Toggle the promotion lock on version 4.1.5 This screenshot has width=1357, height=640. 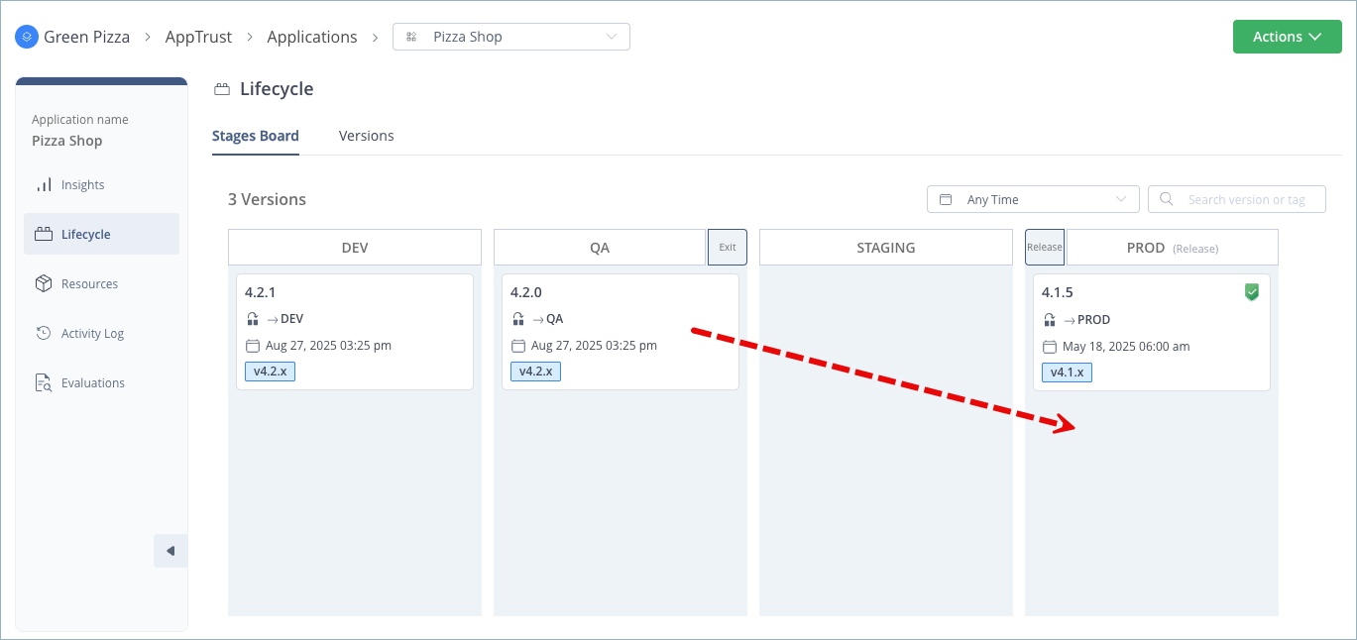pyautogui.click(x=1049, y=319)
